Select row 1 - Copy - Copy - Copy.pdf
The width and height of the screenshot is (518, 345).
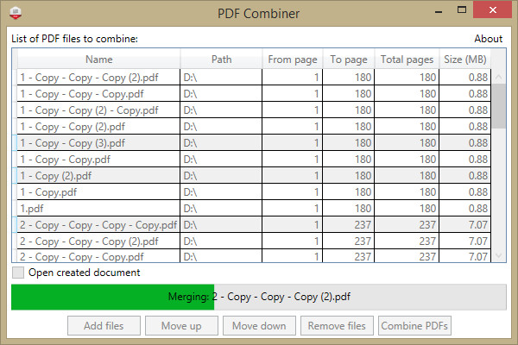pos(254,94)
